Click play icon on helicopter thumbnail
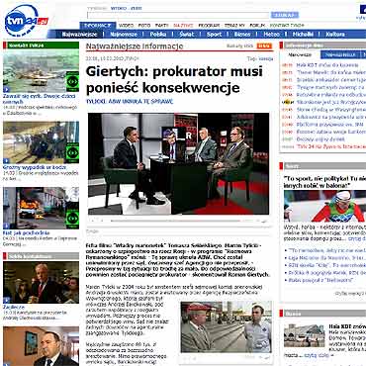This screenshot has height=366, width=366. pyautogui.click(x=6, y=90)
